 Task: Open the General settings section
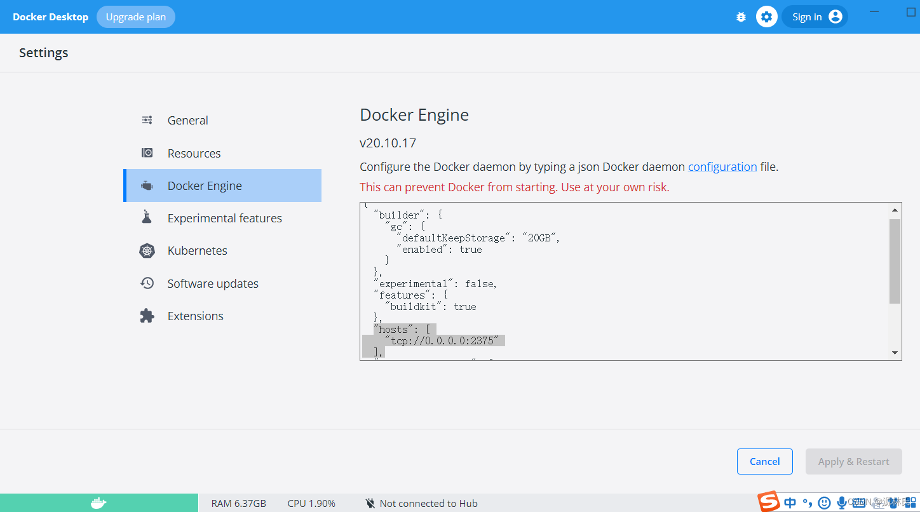187,120
